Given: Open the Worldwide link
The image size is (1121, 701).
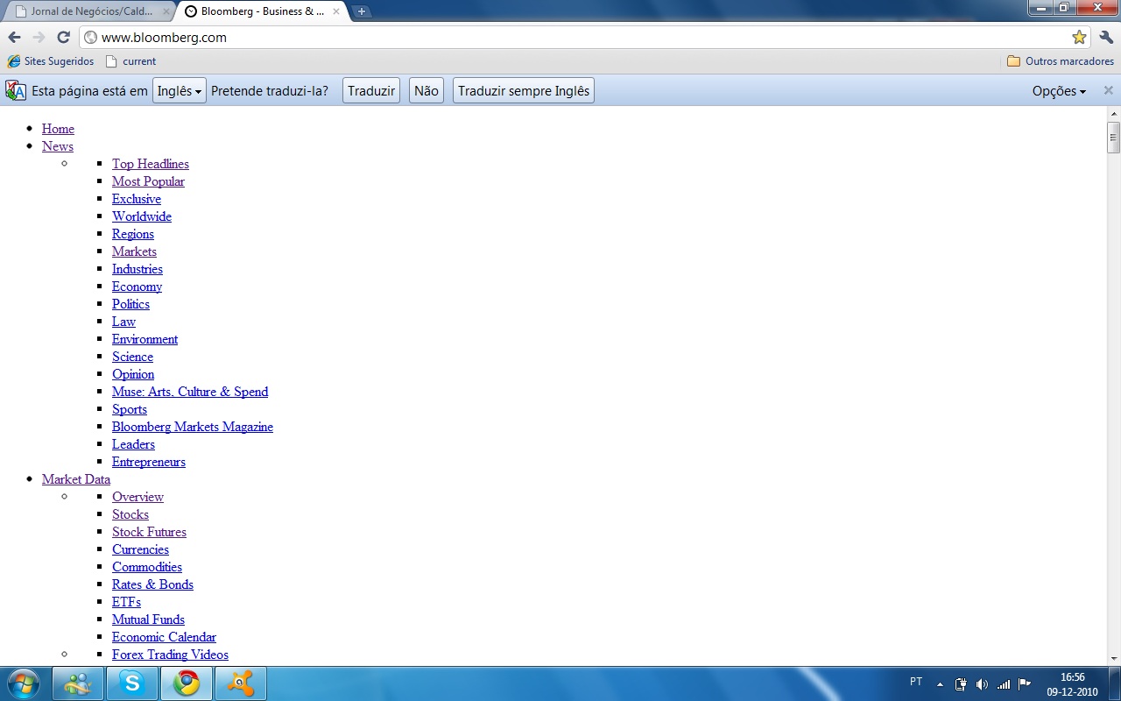Looking at the screenshot, I should tap(142, 216).
